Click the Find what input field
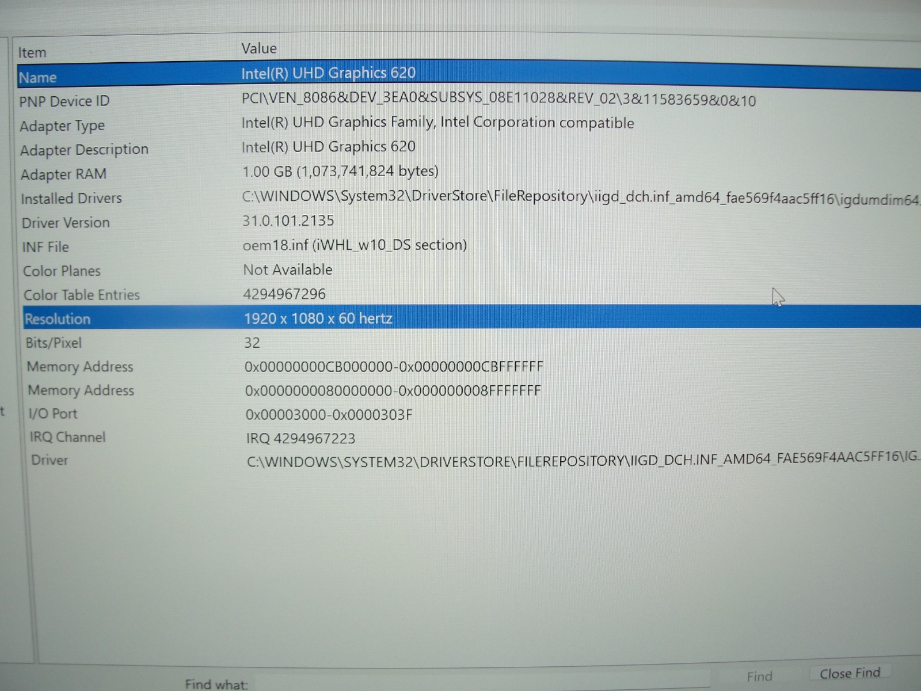 482,681
